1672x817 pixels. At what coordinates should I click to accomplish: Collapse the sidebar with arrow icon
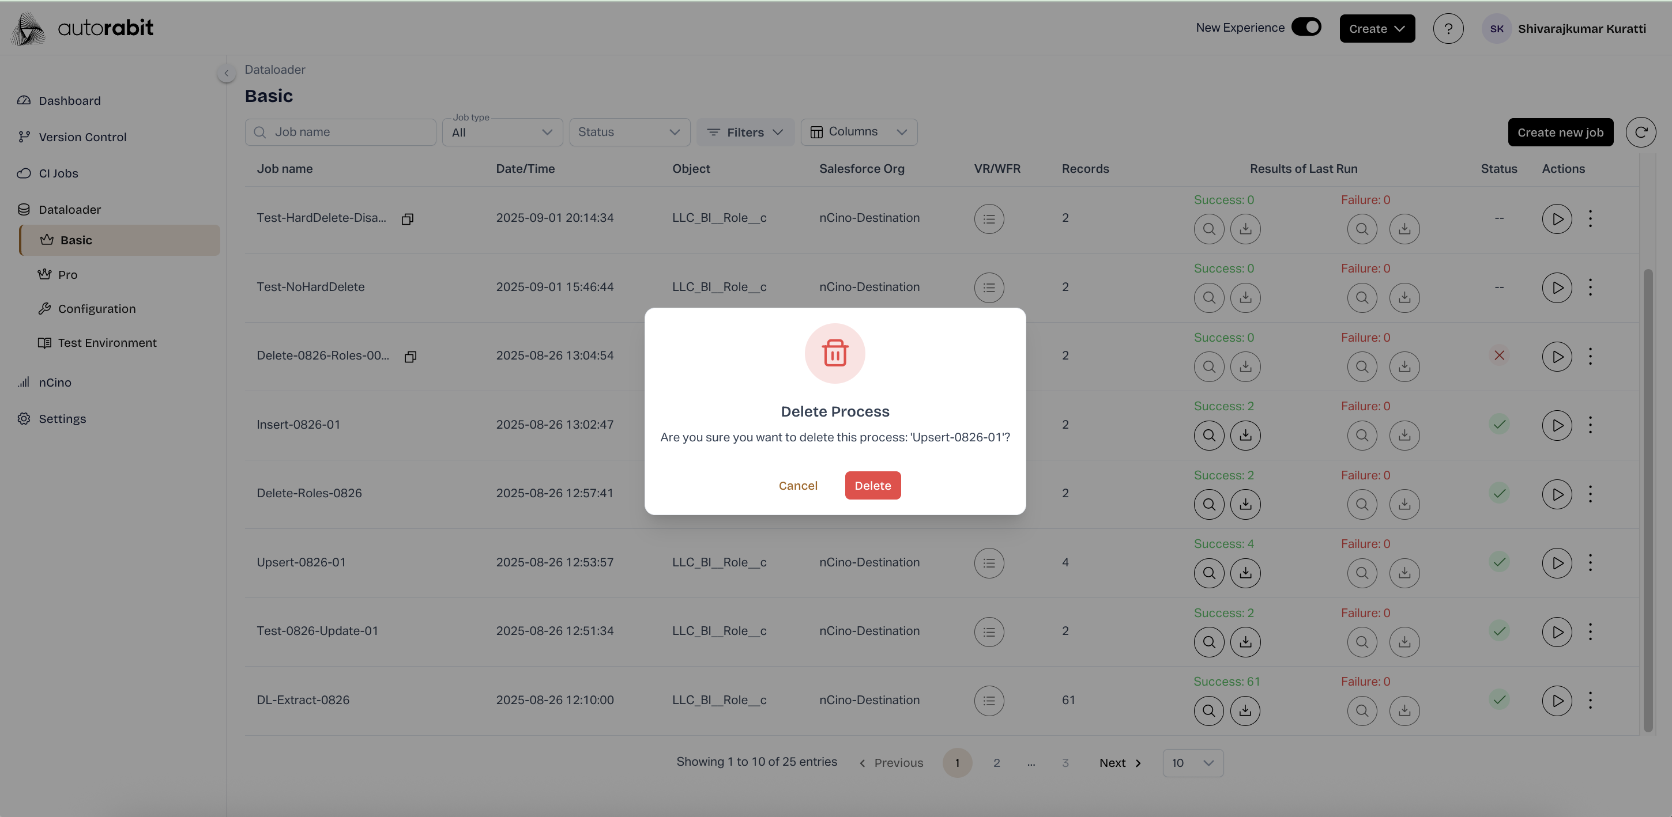pyautogui.click(x=226, y=73)
